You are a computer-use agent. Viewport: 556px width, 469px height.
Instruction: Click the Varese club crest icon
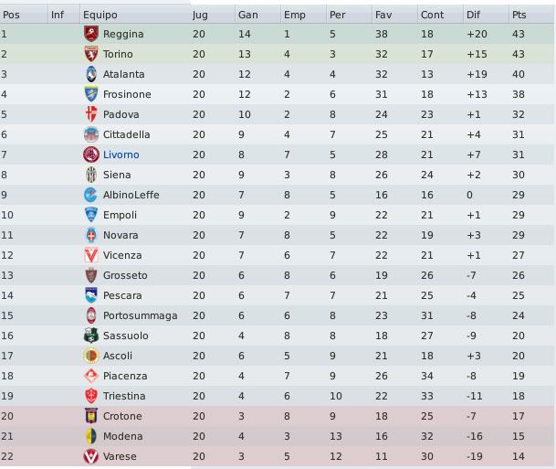point(91,456)
